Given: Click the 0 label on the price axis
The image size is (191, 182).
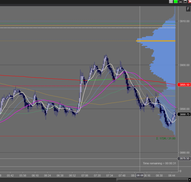Looking at the screenshot, I should 180,171.
